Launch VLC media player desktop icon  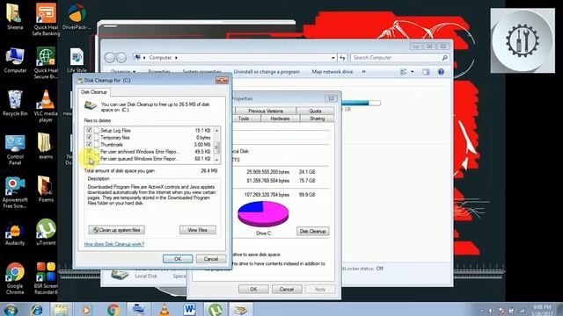tap(46, 106)
